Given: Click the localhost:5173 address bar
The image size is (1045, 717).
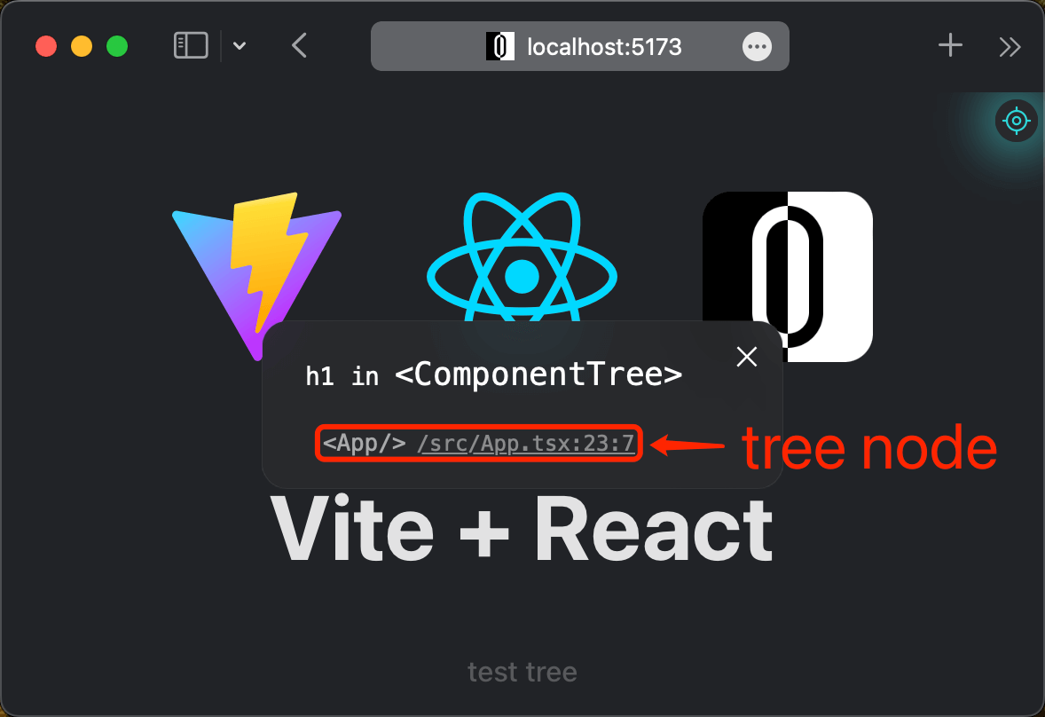Looking at the screenshot, I should (580, 46).
